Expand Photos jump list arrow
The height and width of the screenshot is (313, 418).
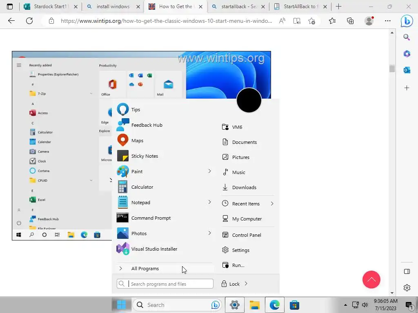click(x=209, y=233)
